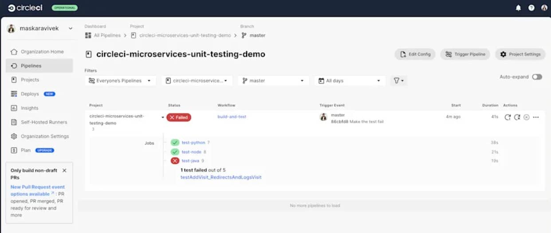Close the non-draft PRs notice

(64, 170)
